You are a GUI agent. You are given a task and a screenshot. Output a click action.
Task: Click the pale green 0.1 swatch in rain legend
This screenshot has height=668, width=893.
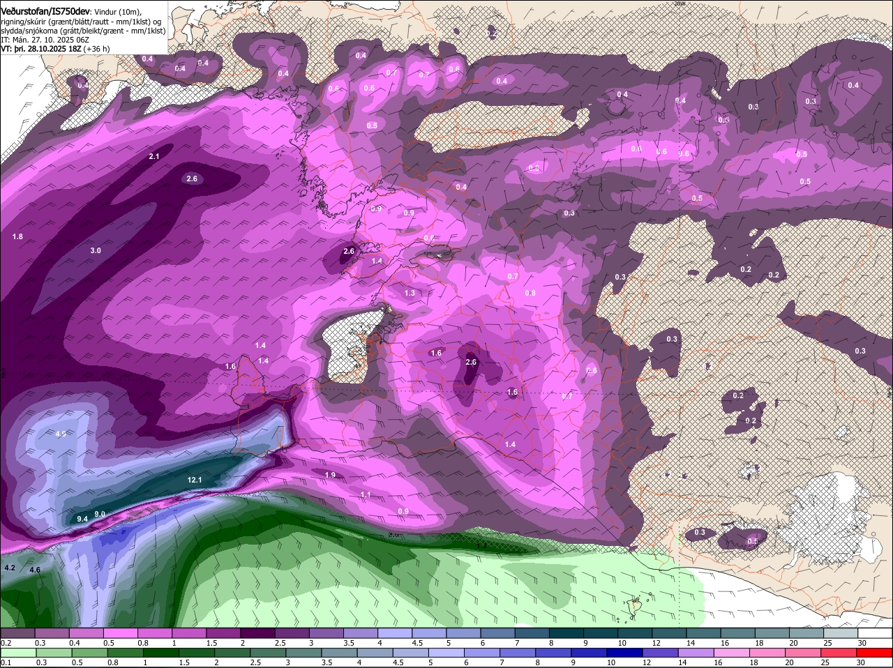tap(17, 653)
